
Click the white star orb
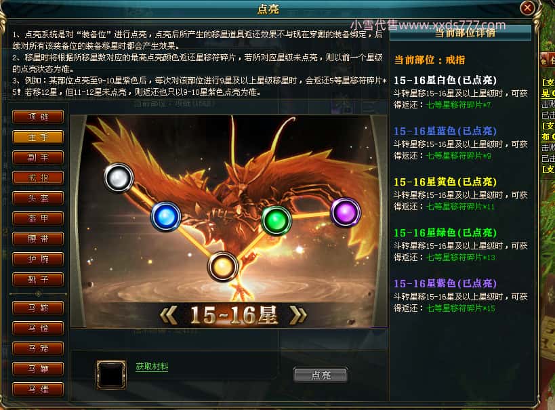(x=119, y=178)
